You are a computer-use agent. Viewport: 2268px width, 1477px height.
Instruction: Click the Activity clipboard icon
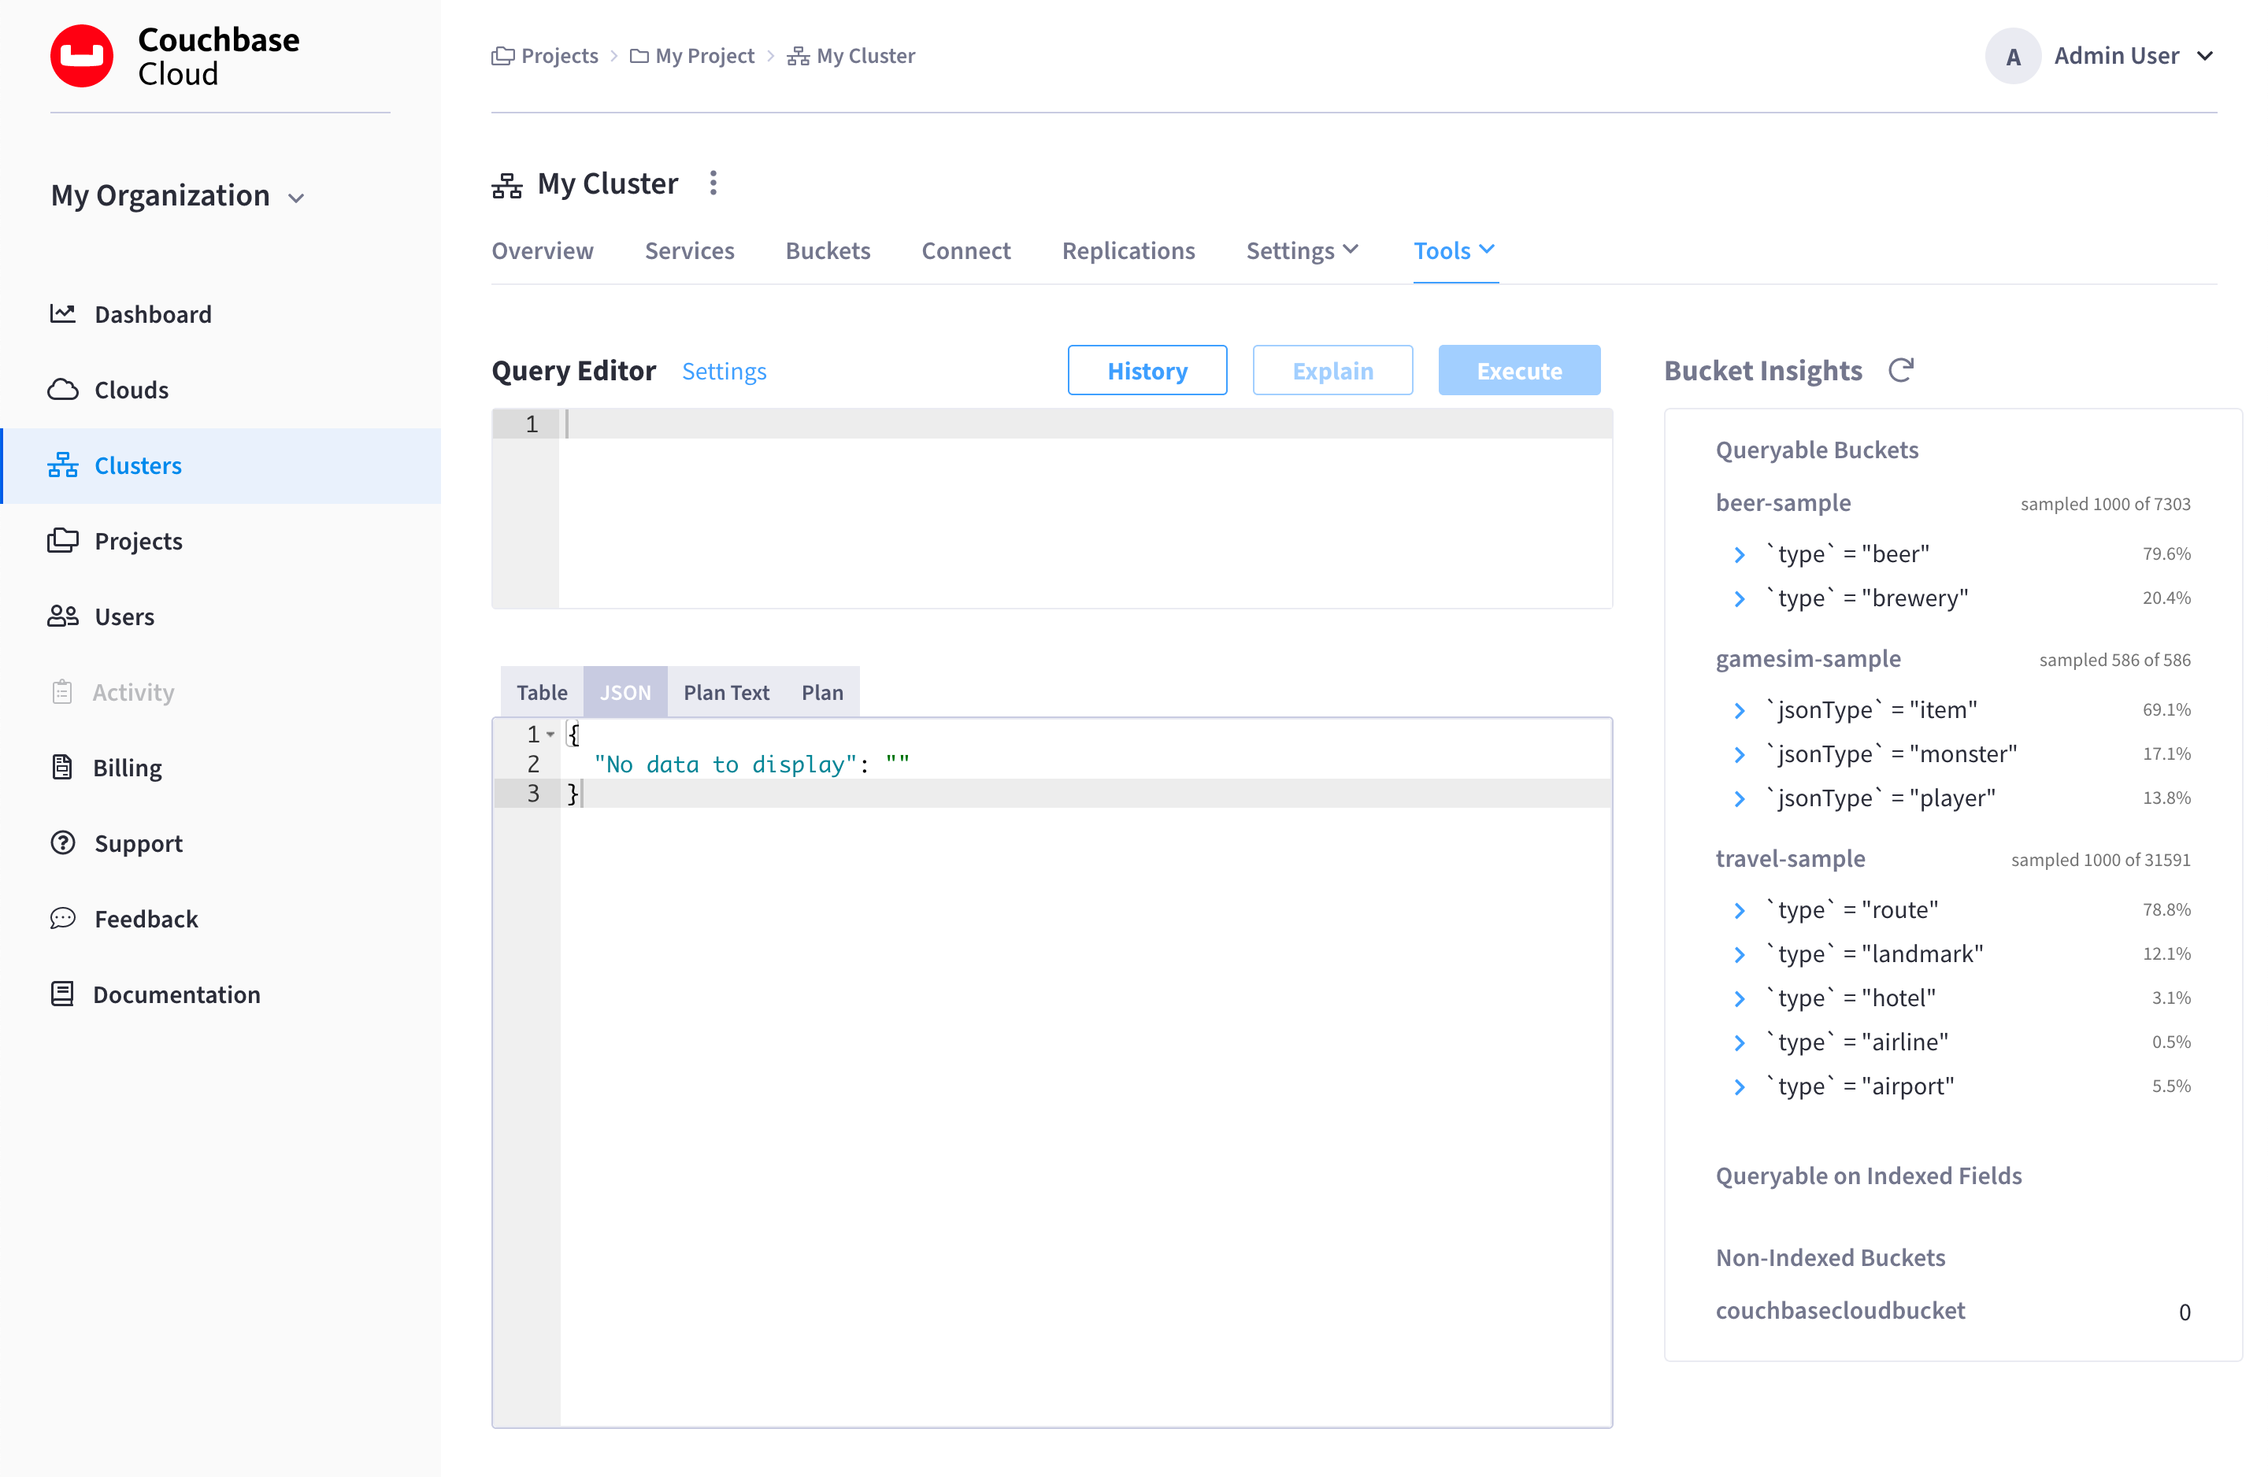point(62,690)
